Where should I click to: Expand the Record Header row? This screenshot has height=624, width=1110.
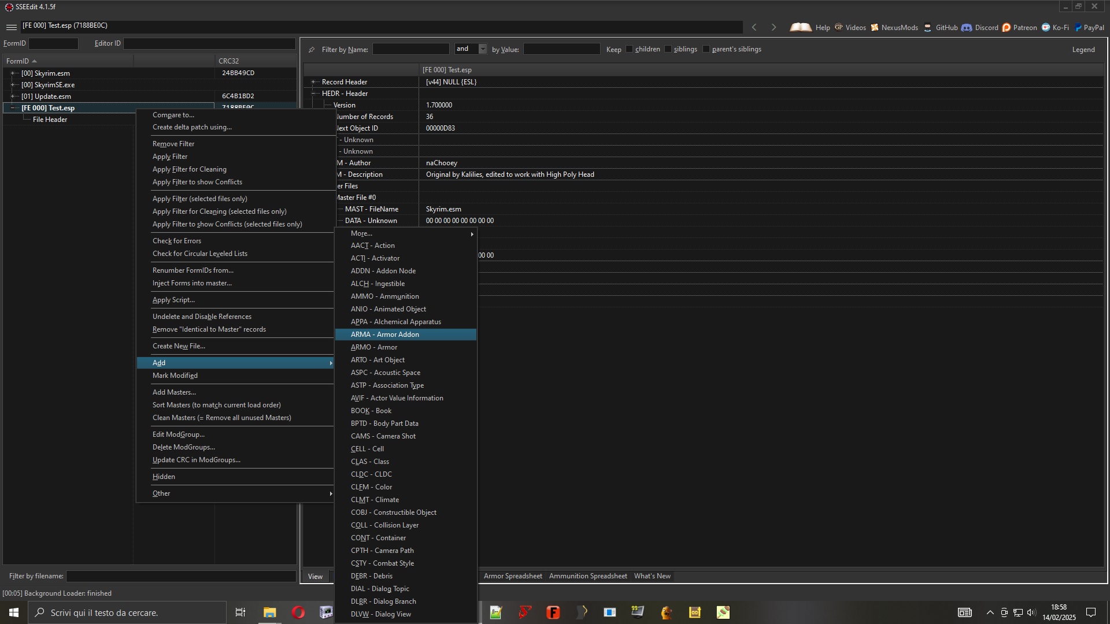[x=314, y=82]
